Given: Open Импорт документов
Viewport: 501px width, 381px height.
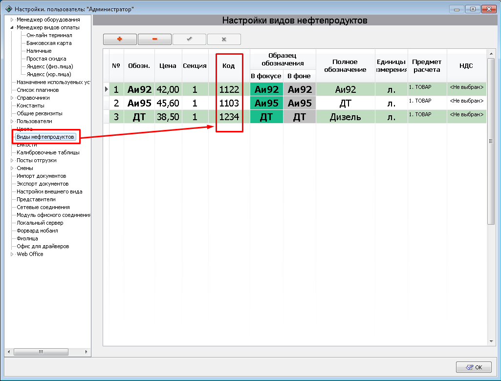Looking at the screenshot, I should coord(41,176).
